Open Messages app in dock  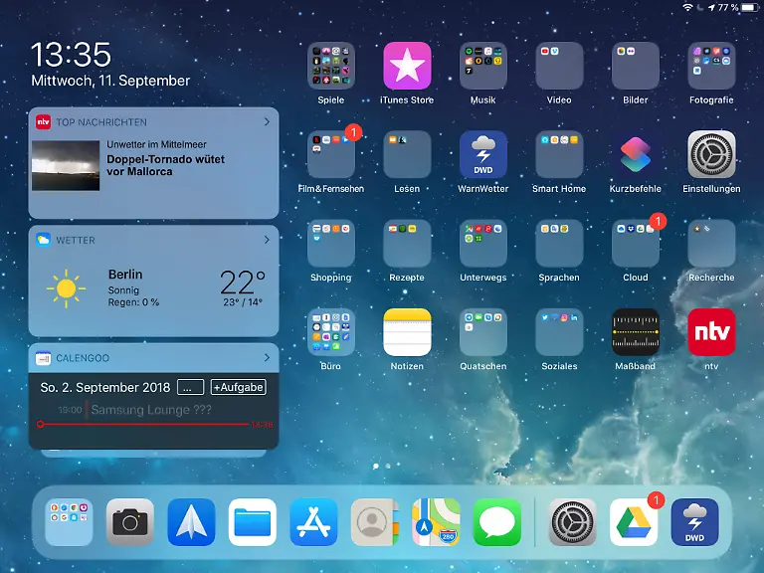(x=497, y=522)
